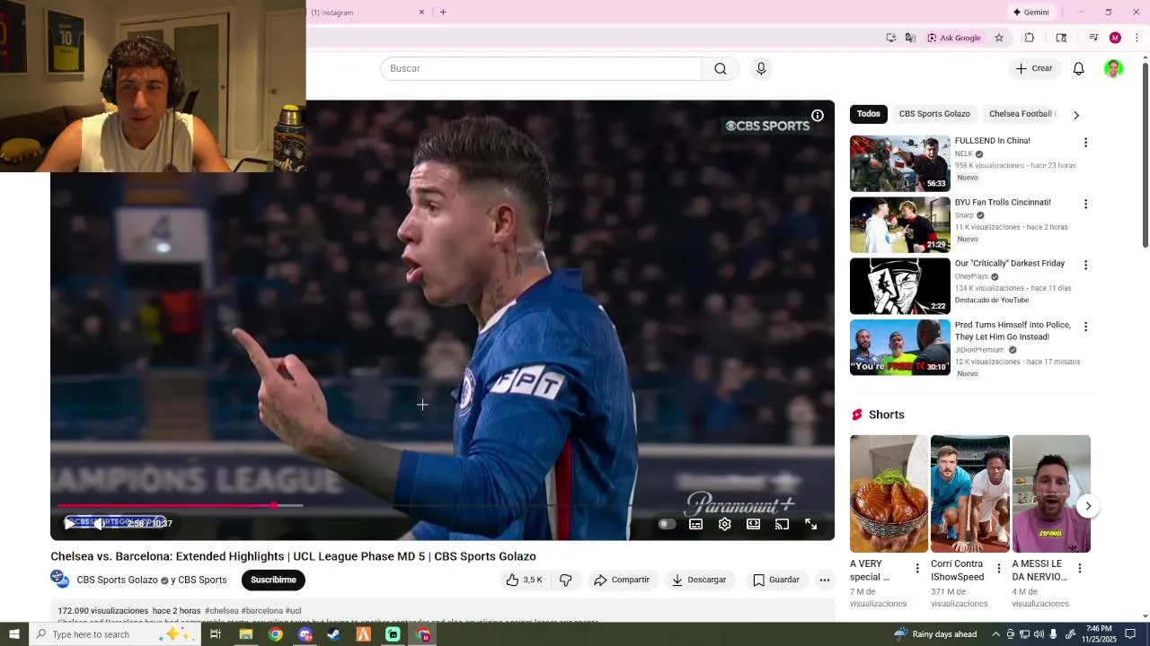Click the translate page icon

click(910, 38)
